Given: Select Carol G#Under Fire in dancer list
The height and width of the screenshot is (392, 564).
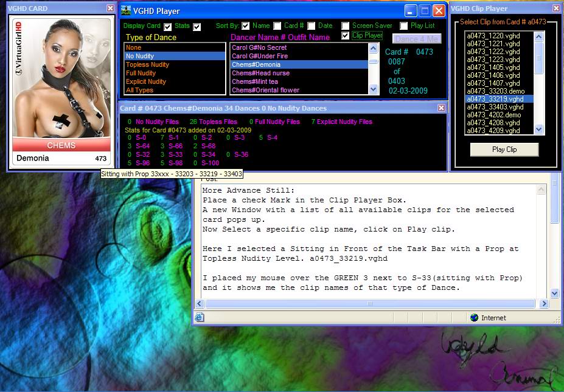Looking at the screenshot, I should pos(299,56).
